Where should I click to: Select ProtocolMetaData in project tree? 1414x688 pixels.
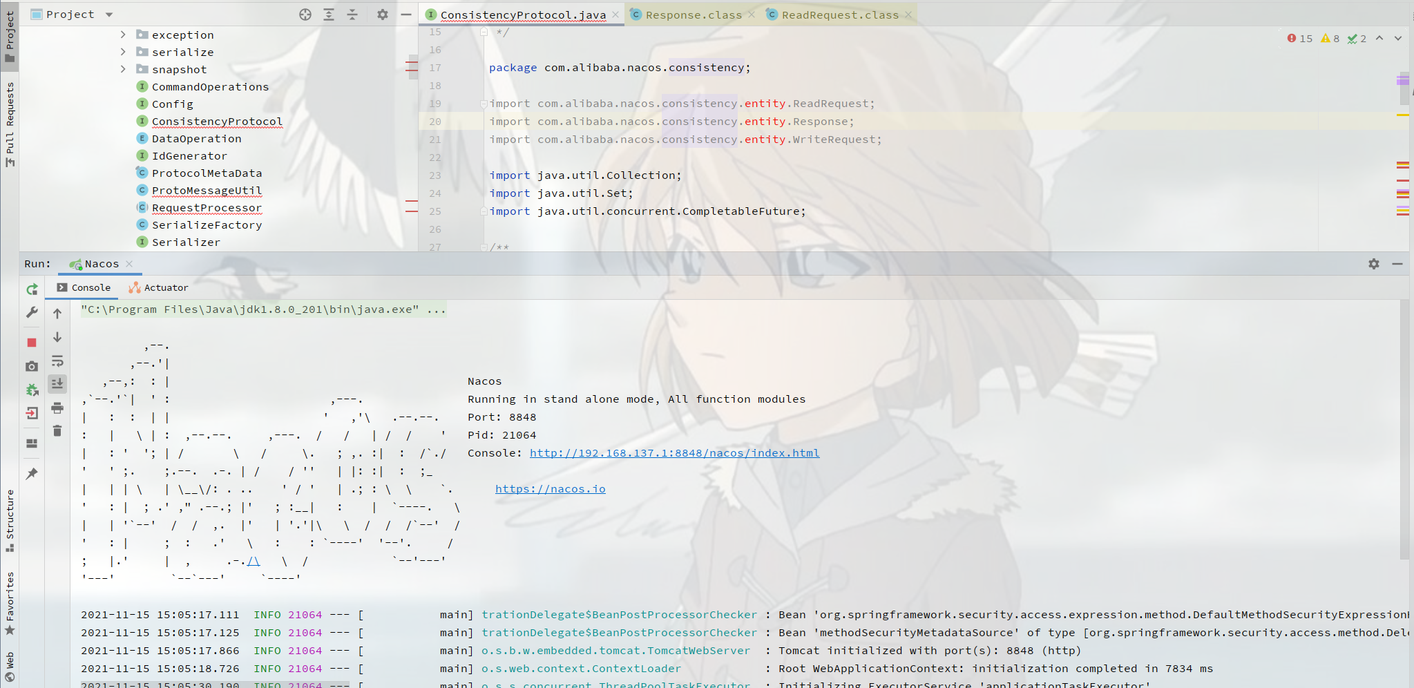[207, 173]
